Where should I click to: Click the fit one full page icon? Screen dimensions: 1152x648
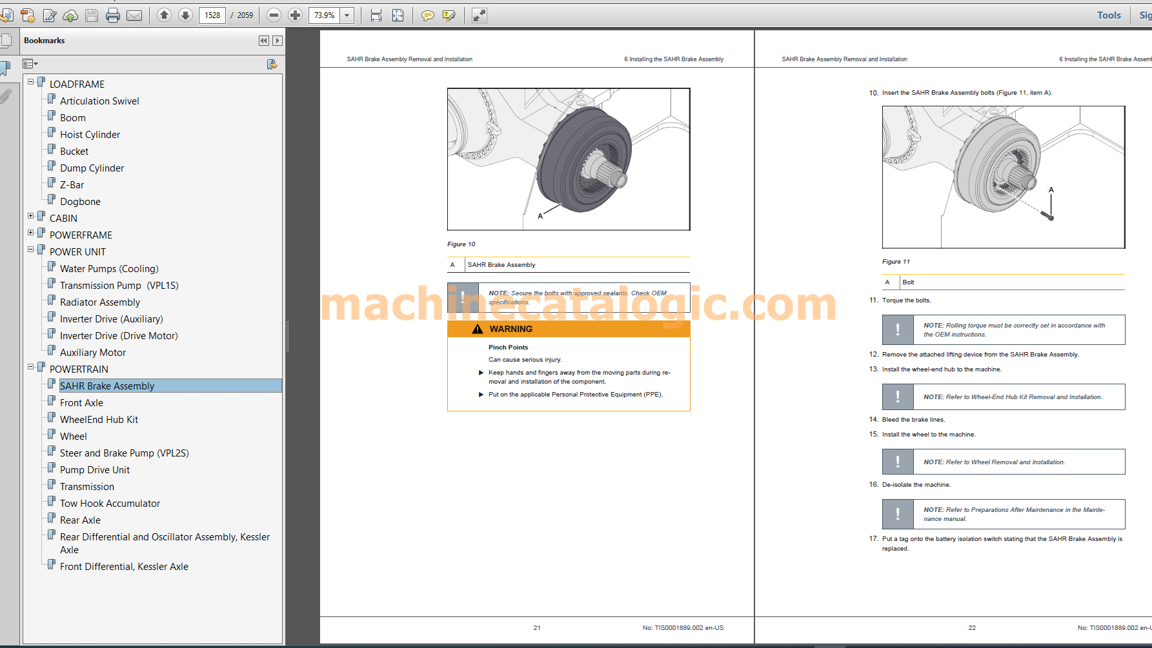tap(398, 15)
